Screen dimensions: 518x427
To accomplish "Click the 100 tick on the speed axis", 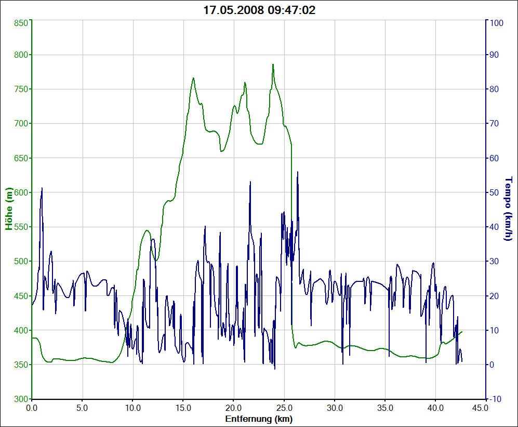I will click(x=497, y=23).
